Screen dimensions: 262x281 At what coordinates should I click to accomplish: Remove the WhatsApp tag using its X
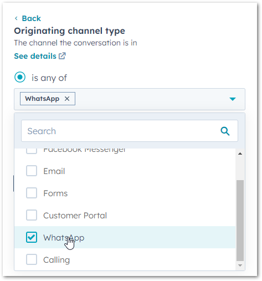point(67,99)
